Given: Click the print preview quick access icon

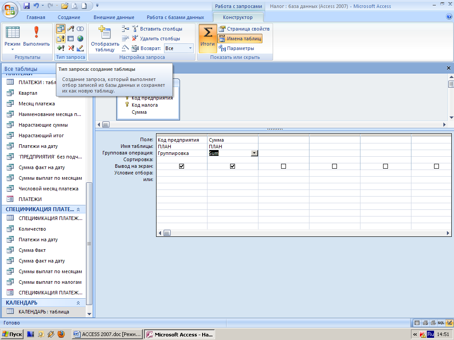Looking at the screenshot, I should point(74,5).
